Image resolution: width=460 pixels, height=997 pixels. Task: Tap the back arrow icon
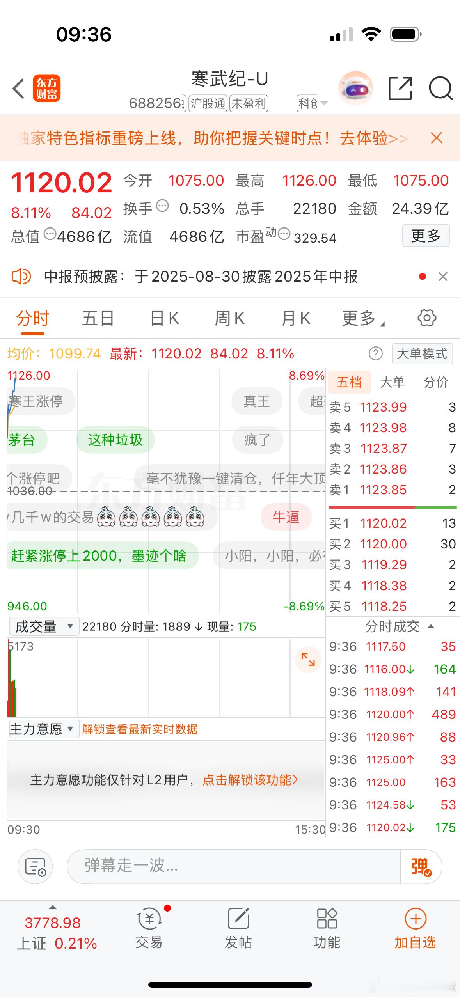18,89
